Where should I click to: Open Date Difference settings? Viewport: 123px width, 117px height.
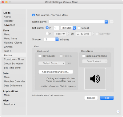(x=13, y=86)
